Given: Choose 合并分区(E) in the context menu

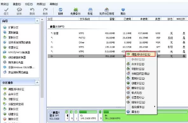Looking at the screenshot, I should tap(142, 64).
